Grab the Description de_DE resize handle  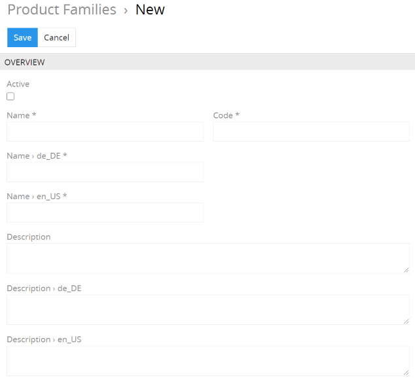406,322
